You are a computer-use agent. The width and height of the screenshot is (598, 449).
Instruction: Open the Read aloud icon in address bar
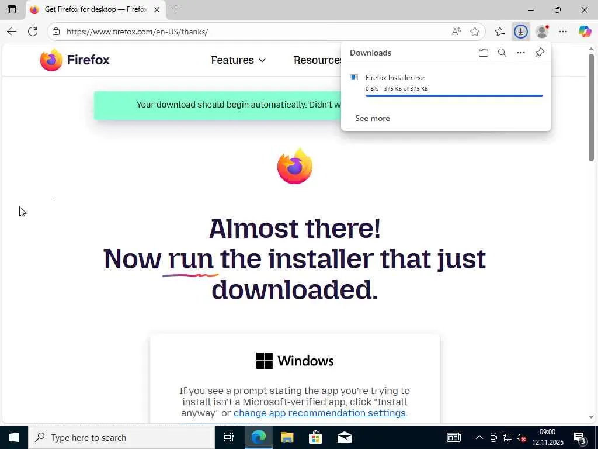tap(456, 32)
